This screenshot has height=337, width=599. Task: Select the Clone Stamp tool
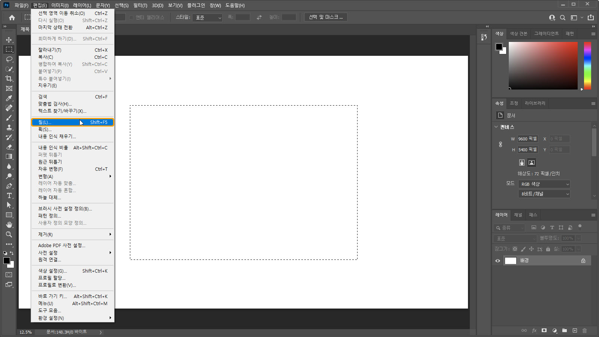9,127
